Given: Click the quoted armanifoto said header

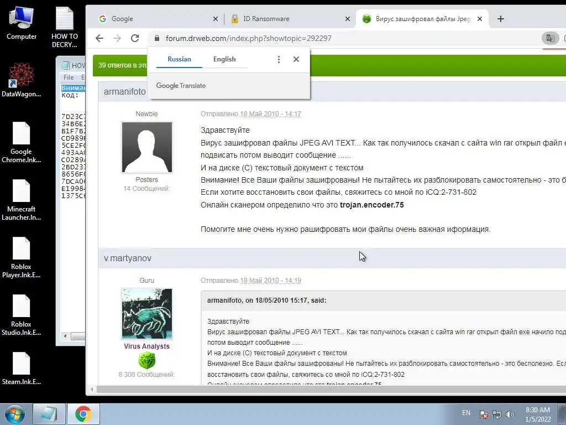Looking at the screenshot, I should pos(267,300).
